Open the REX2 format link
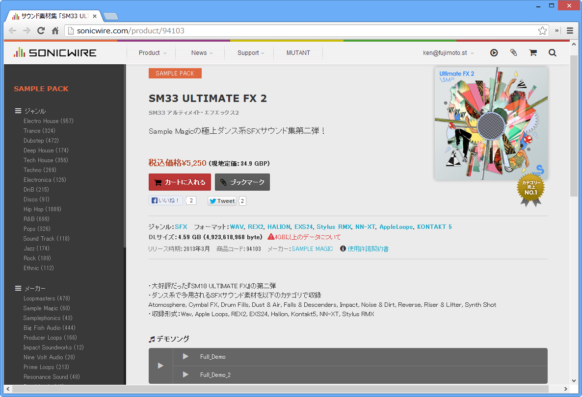 pyautogui.click(x=256, y=226)
